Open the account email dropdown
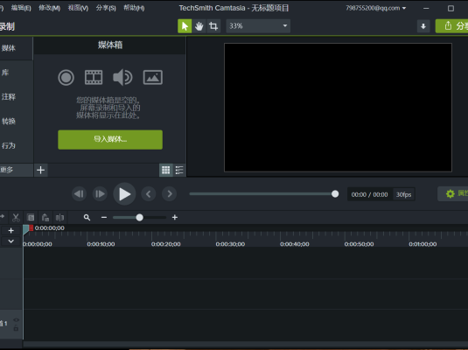 pyautogui.click(x=376, y=8)
